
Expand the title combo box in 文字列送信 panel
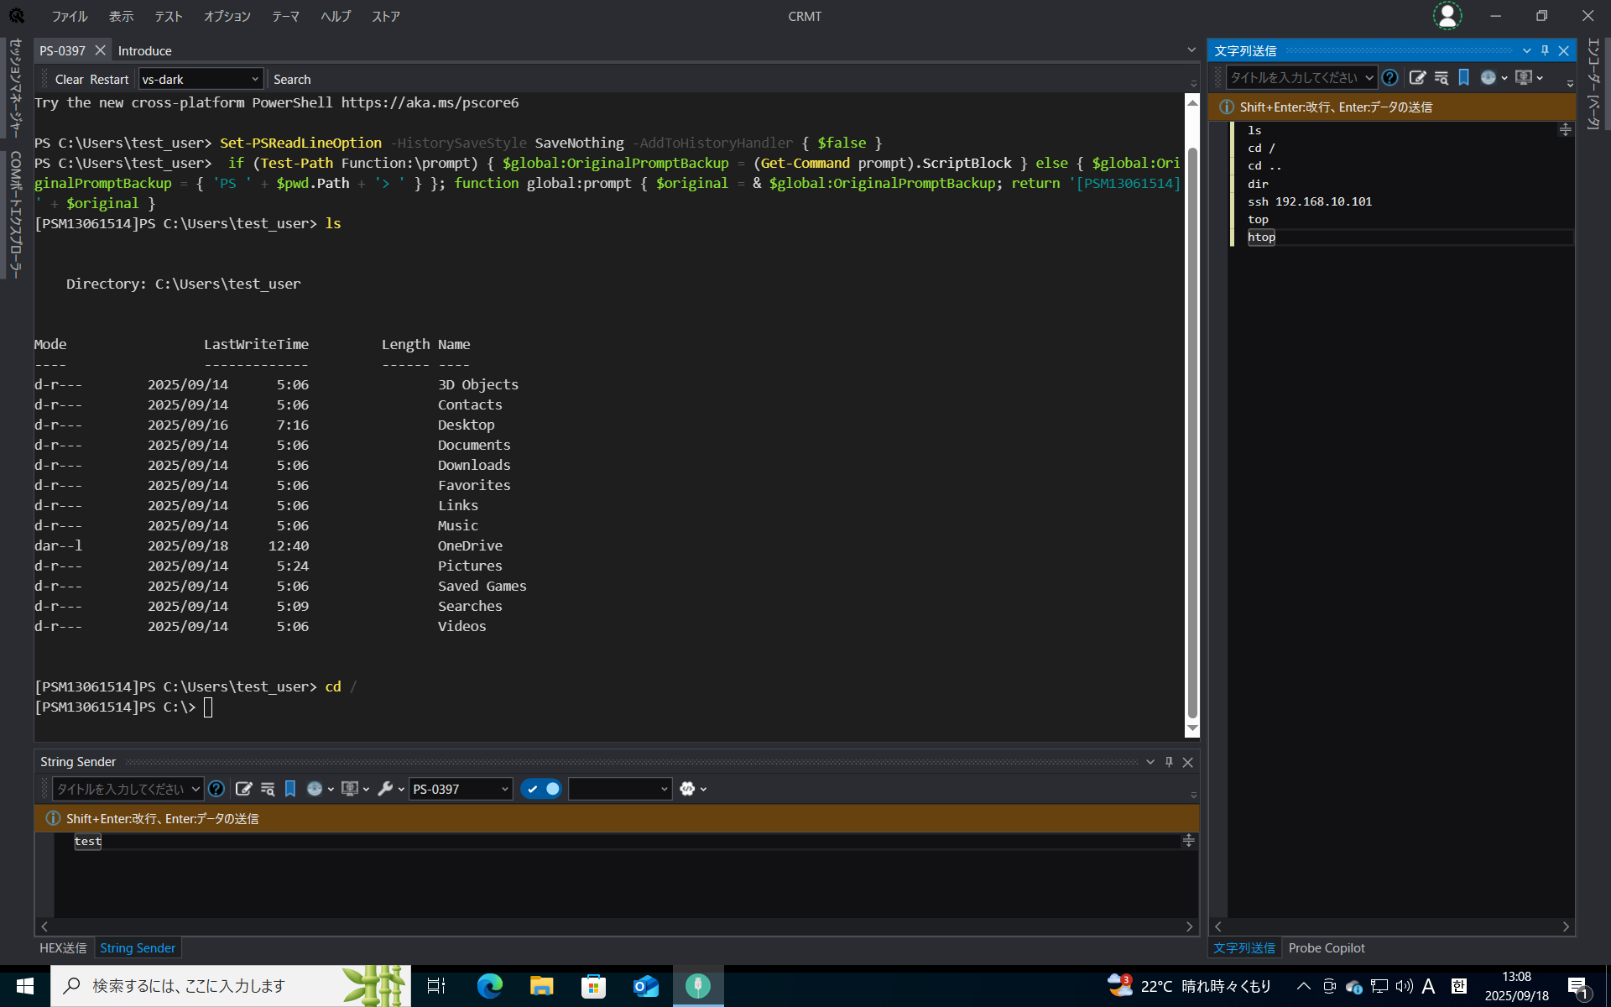(1369, 78)
